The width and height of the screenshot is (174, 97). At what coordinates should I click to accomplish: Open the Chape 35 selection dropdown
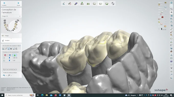tap(11, 16)
